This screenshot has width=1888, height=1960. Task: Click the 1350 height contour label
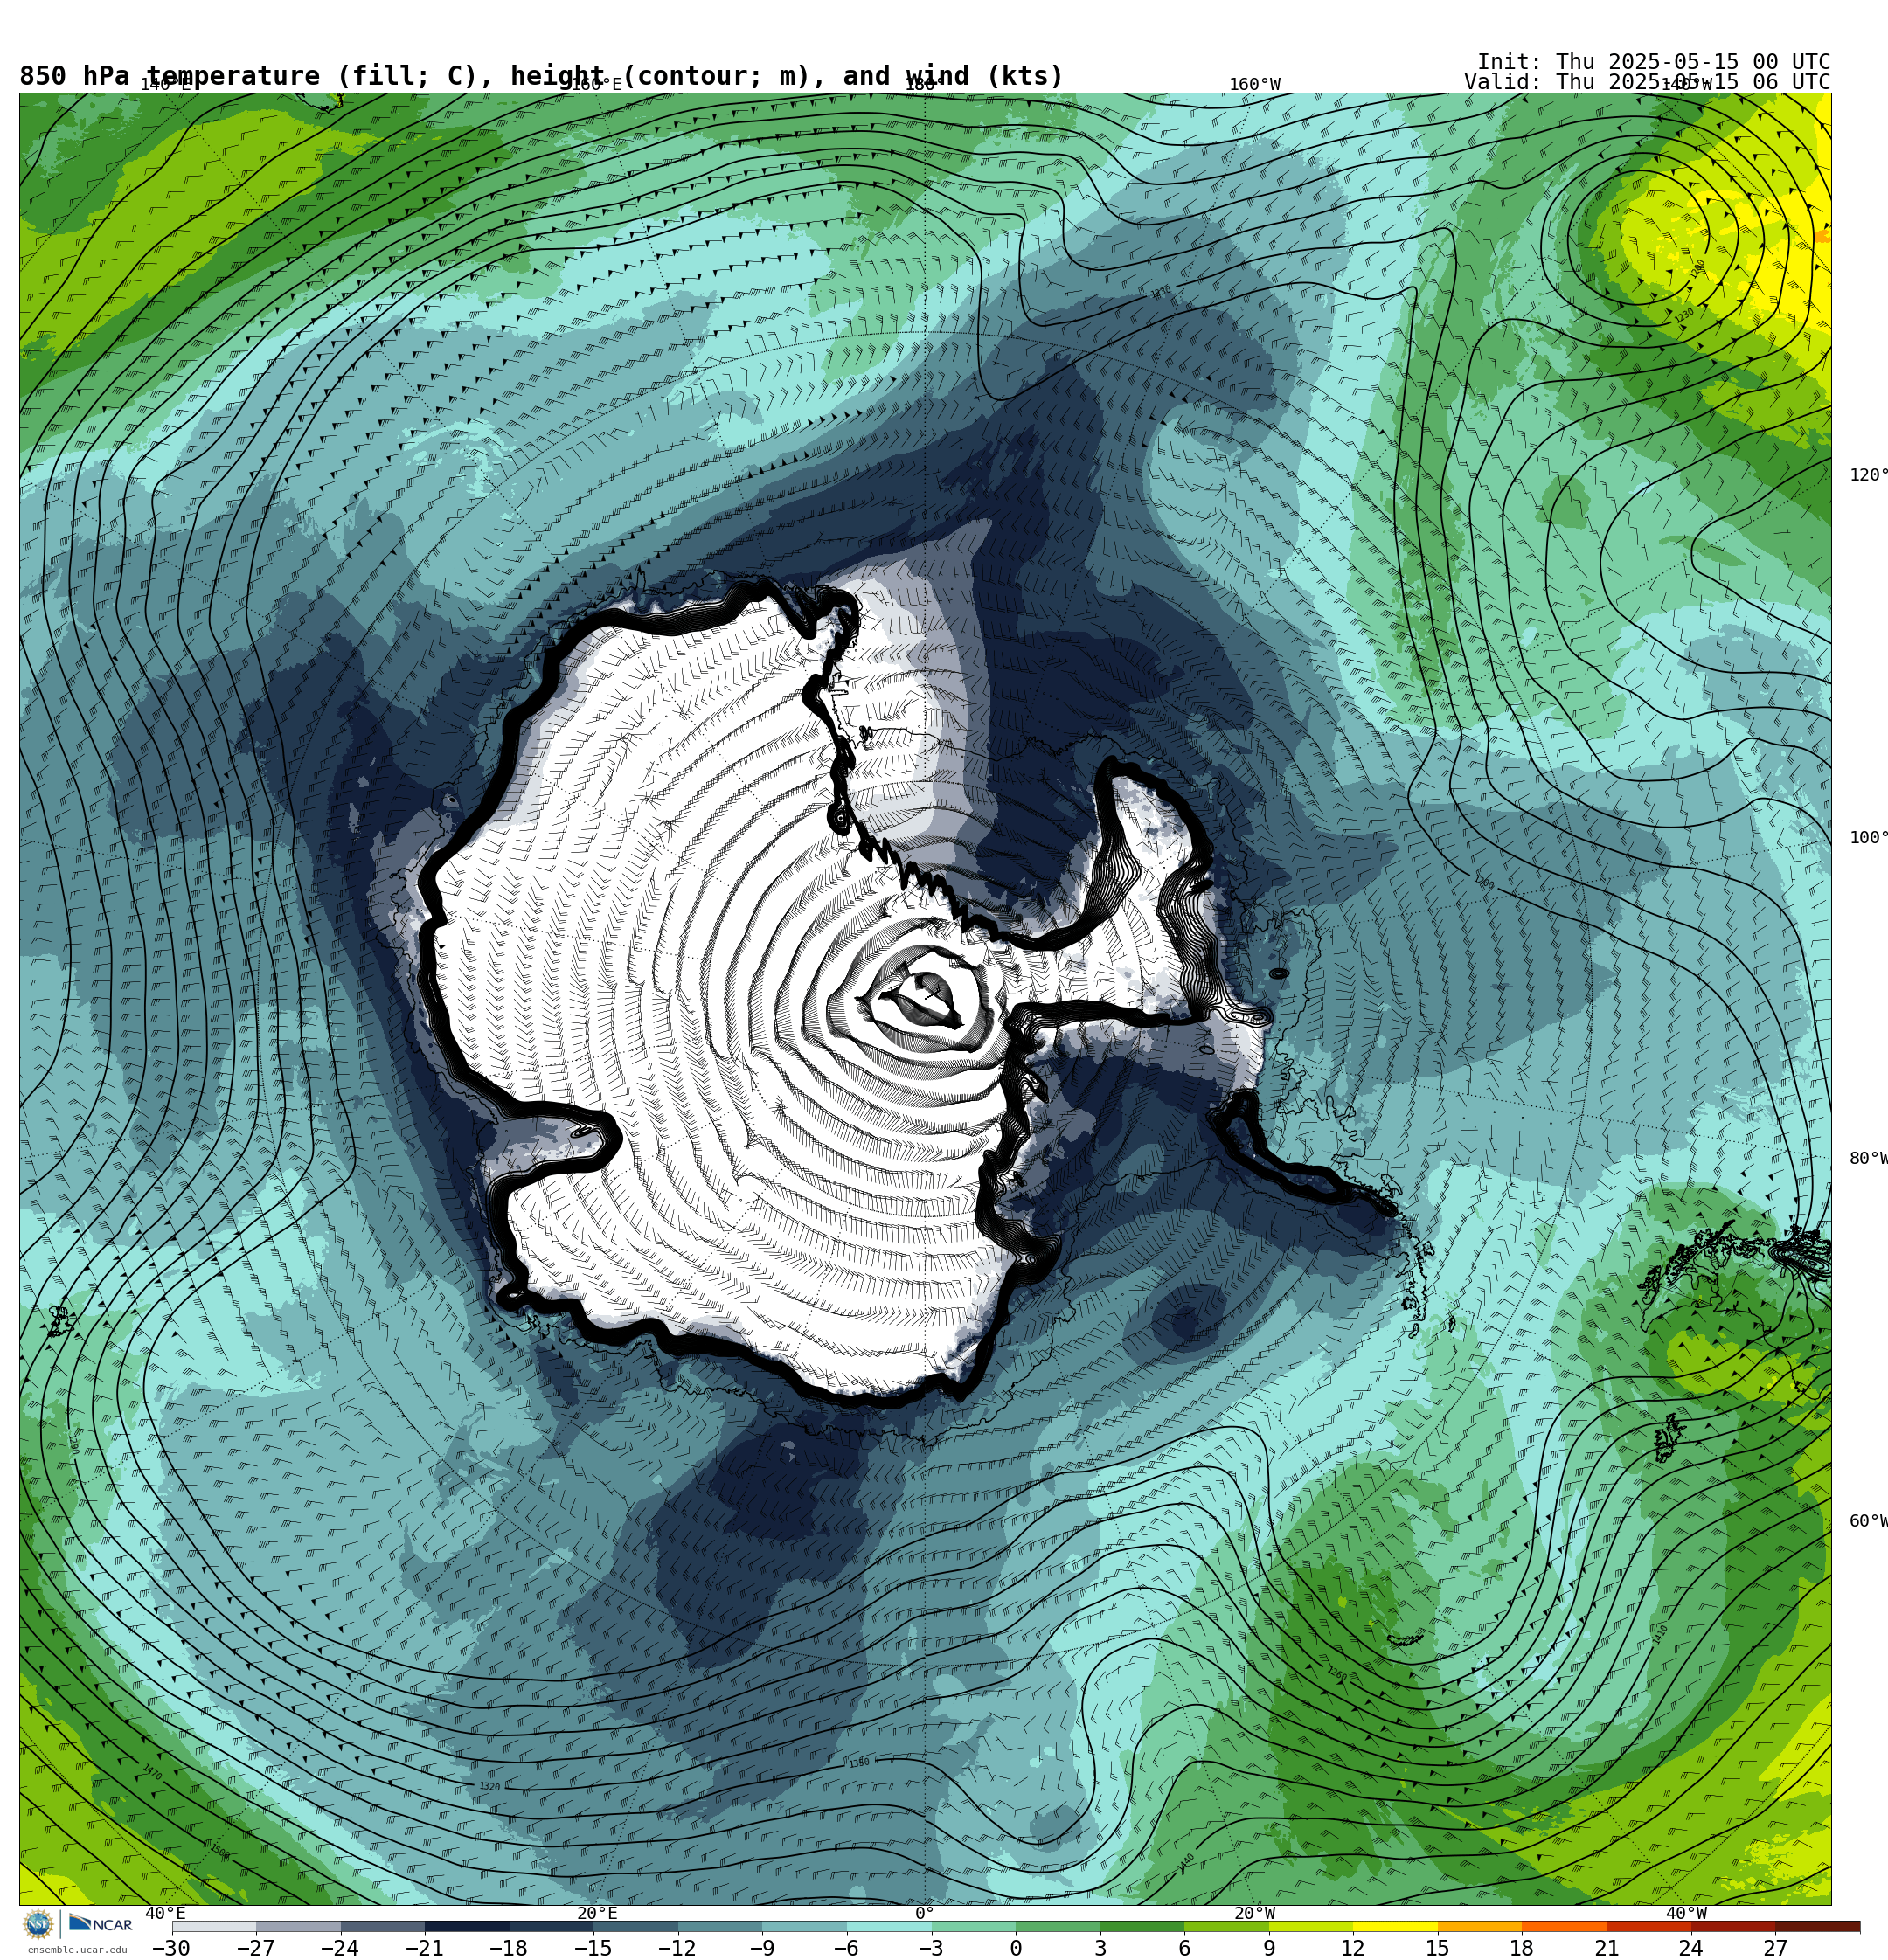point(859,1762)
